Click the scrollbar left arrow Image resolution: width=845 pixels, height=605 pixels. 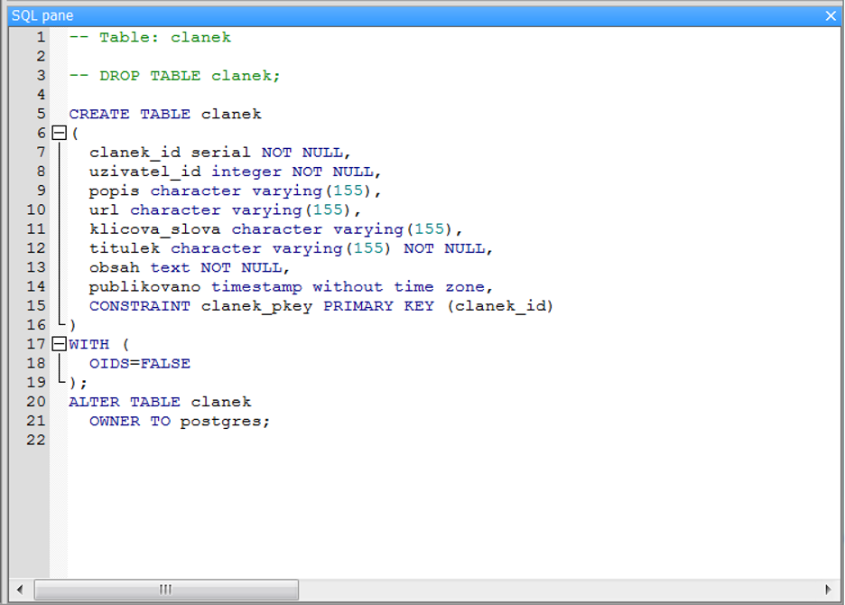20,590
